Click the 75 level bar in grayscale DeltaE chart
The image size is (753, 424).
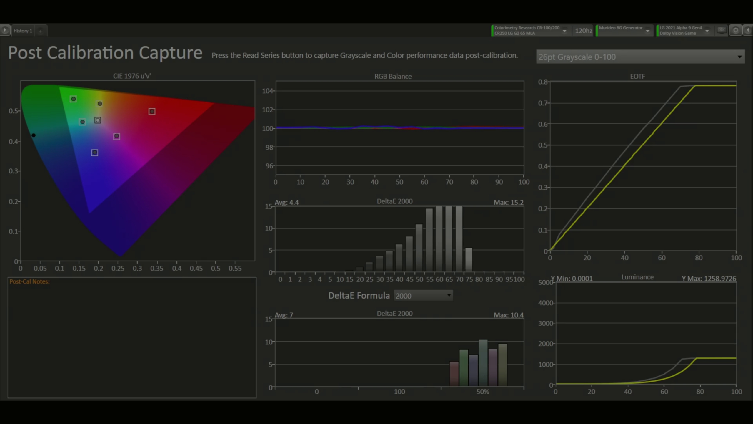tap(469, 260)
